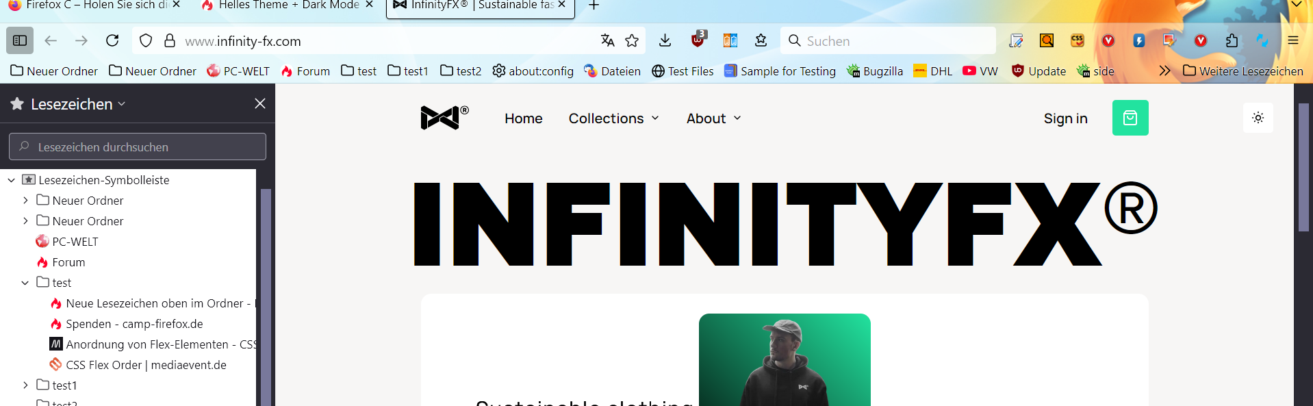Expand the About menu
Image resolution: width=1313 pixels, height=406 pixels.
(x=714, y=118)
